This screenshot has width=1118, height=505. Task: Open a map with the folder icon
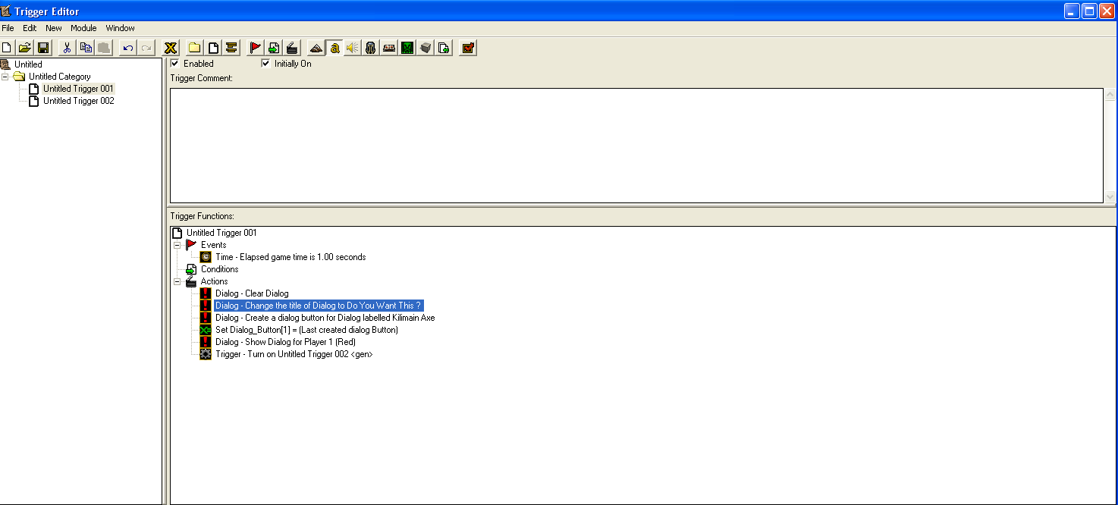[x=25, y=48]
